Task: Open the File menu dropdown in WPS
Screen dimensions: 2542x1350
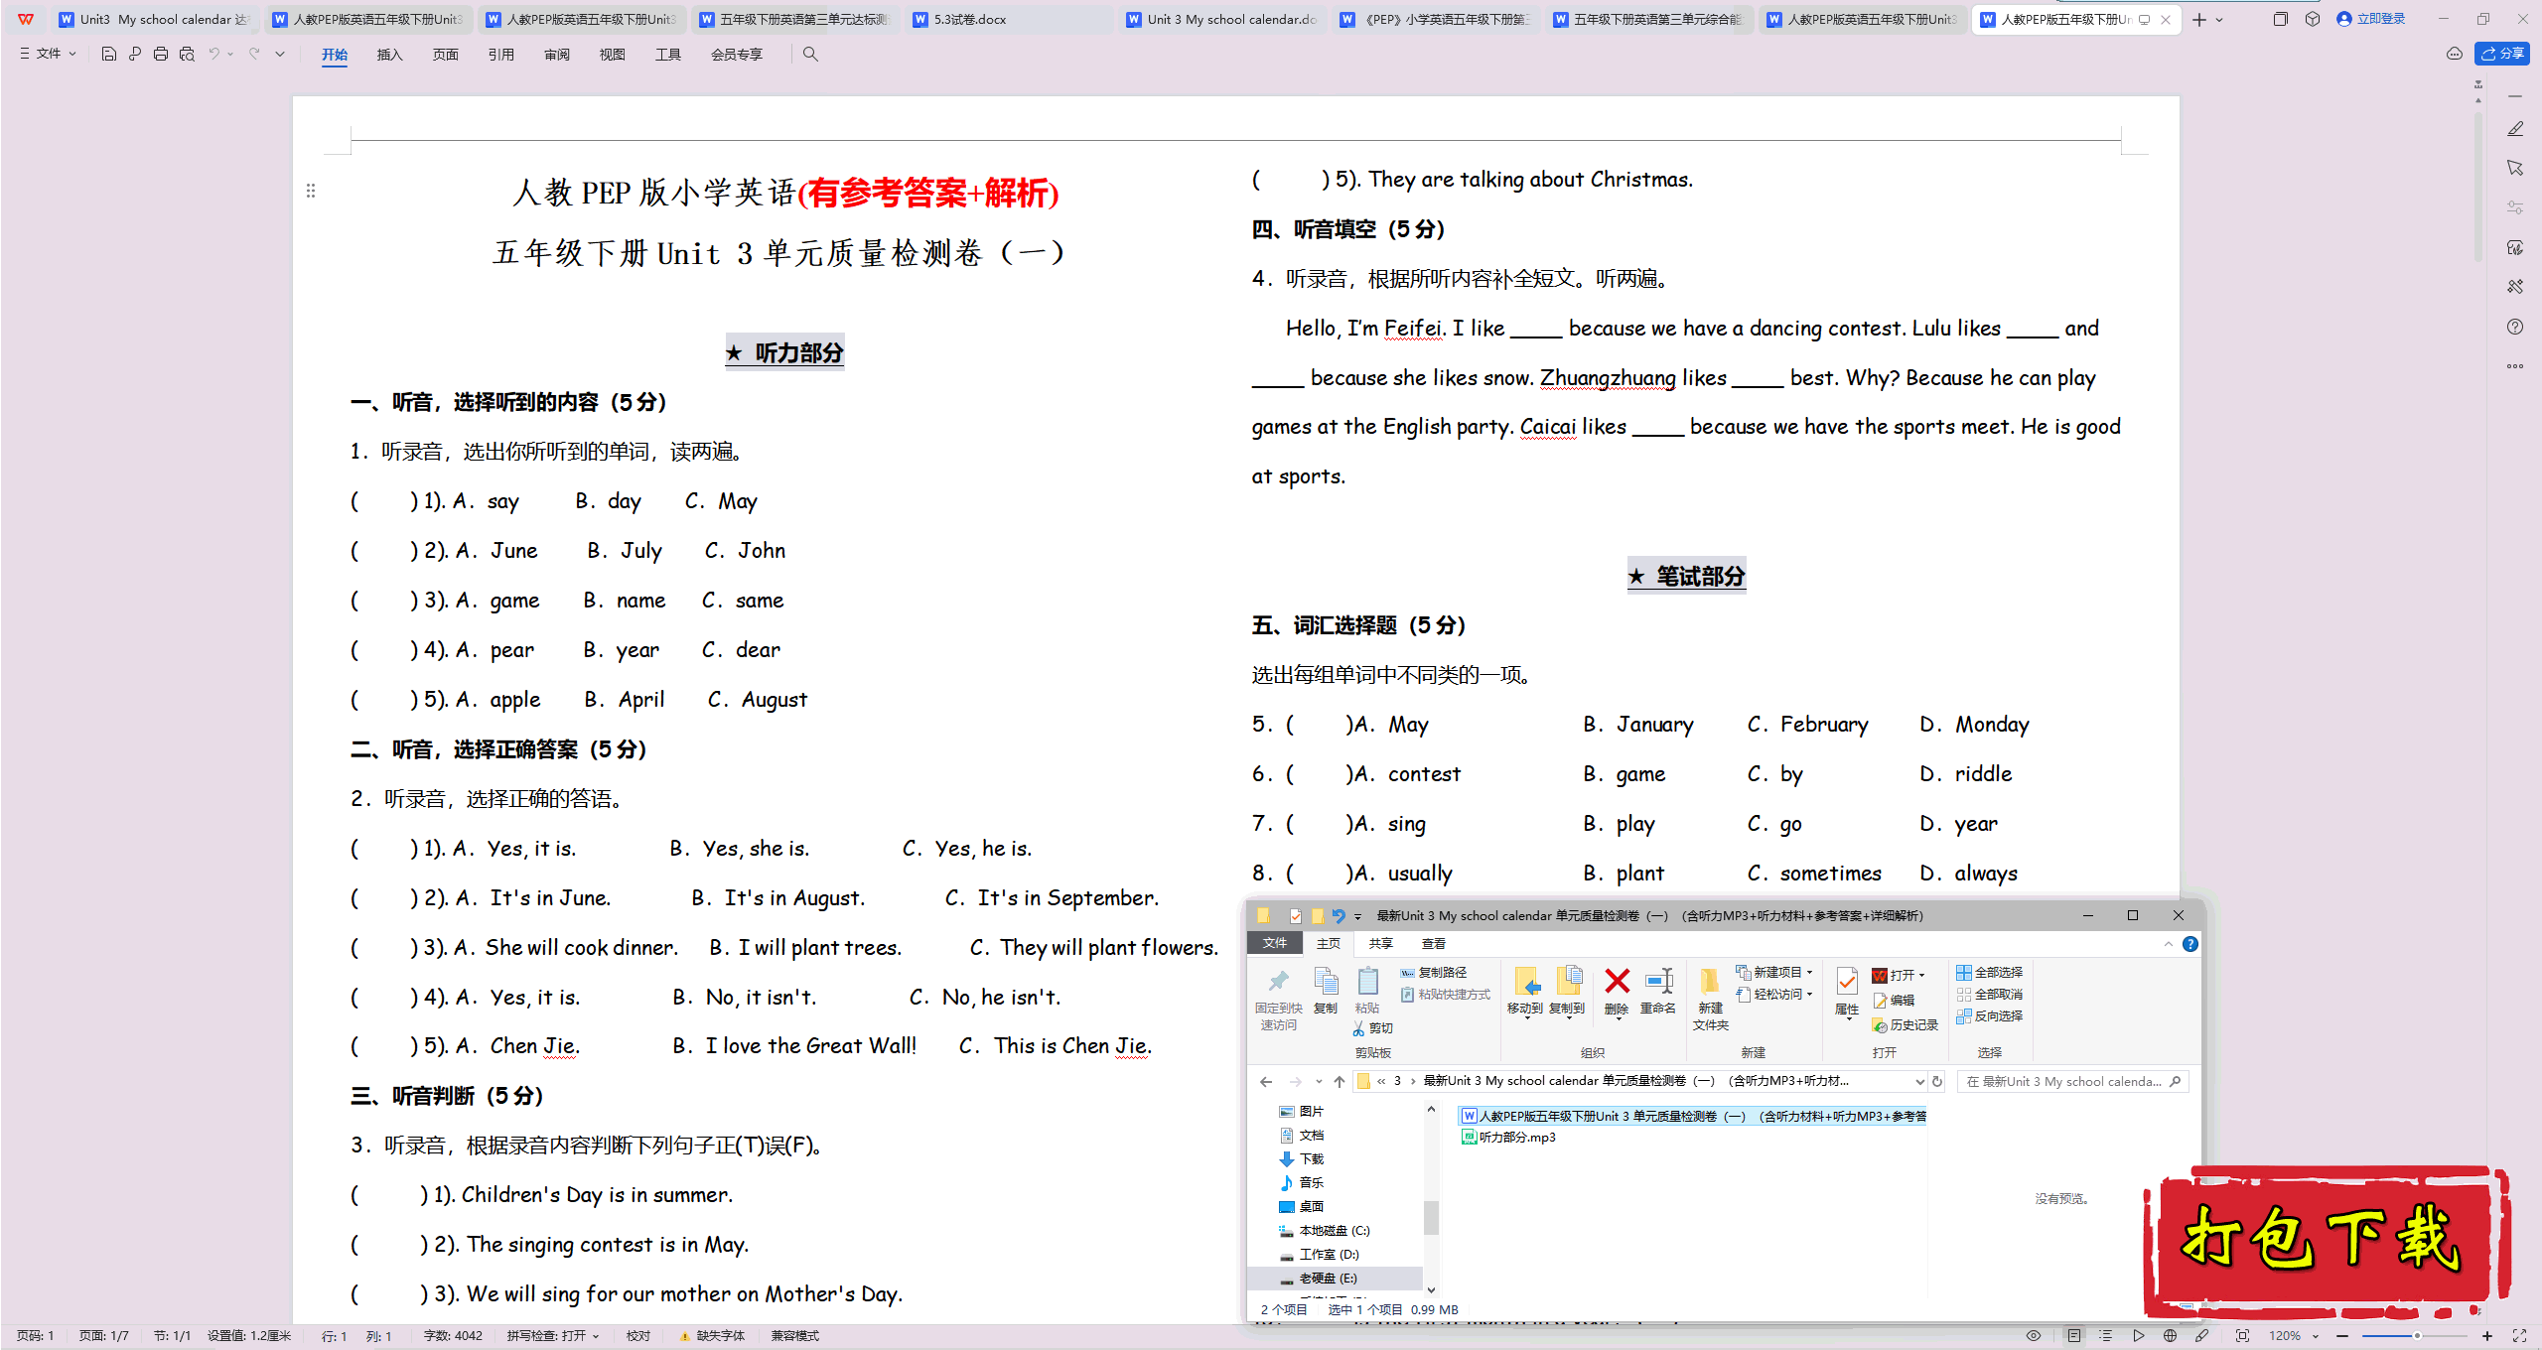Action: click(48, 54)
